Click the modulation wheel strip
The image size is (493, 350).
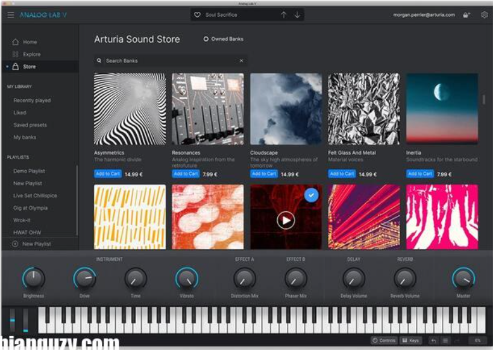pyautogui.click(x=25, y=320)
